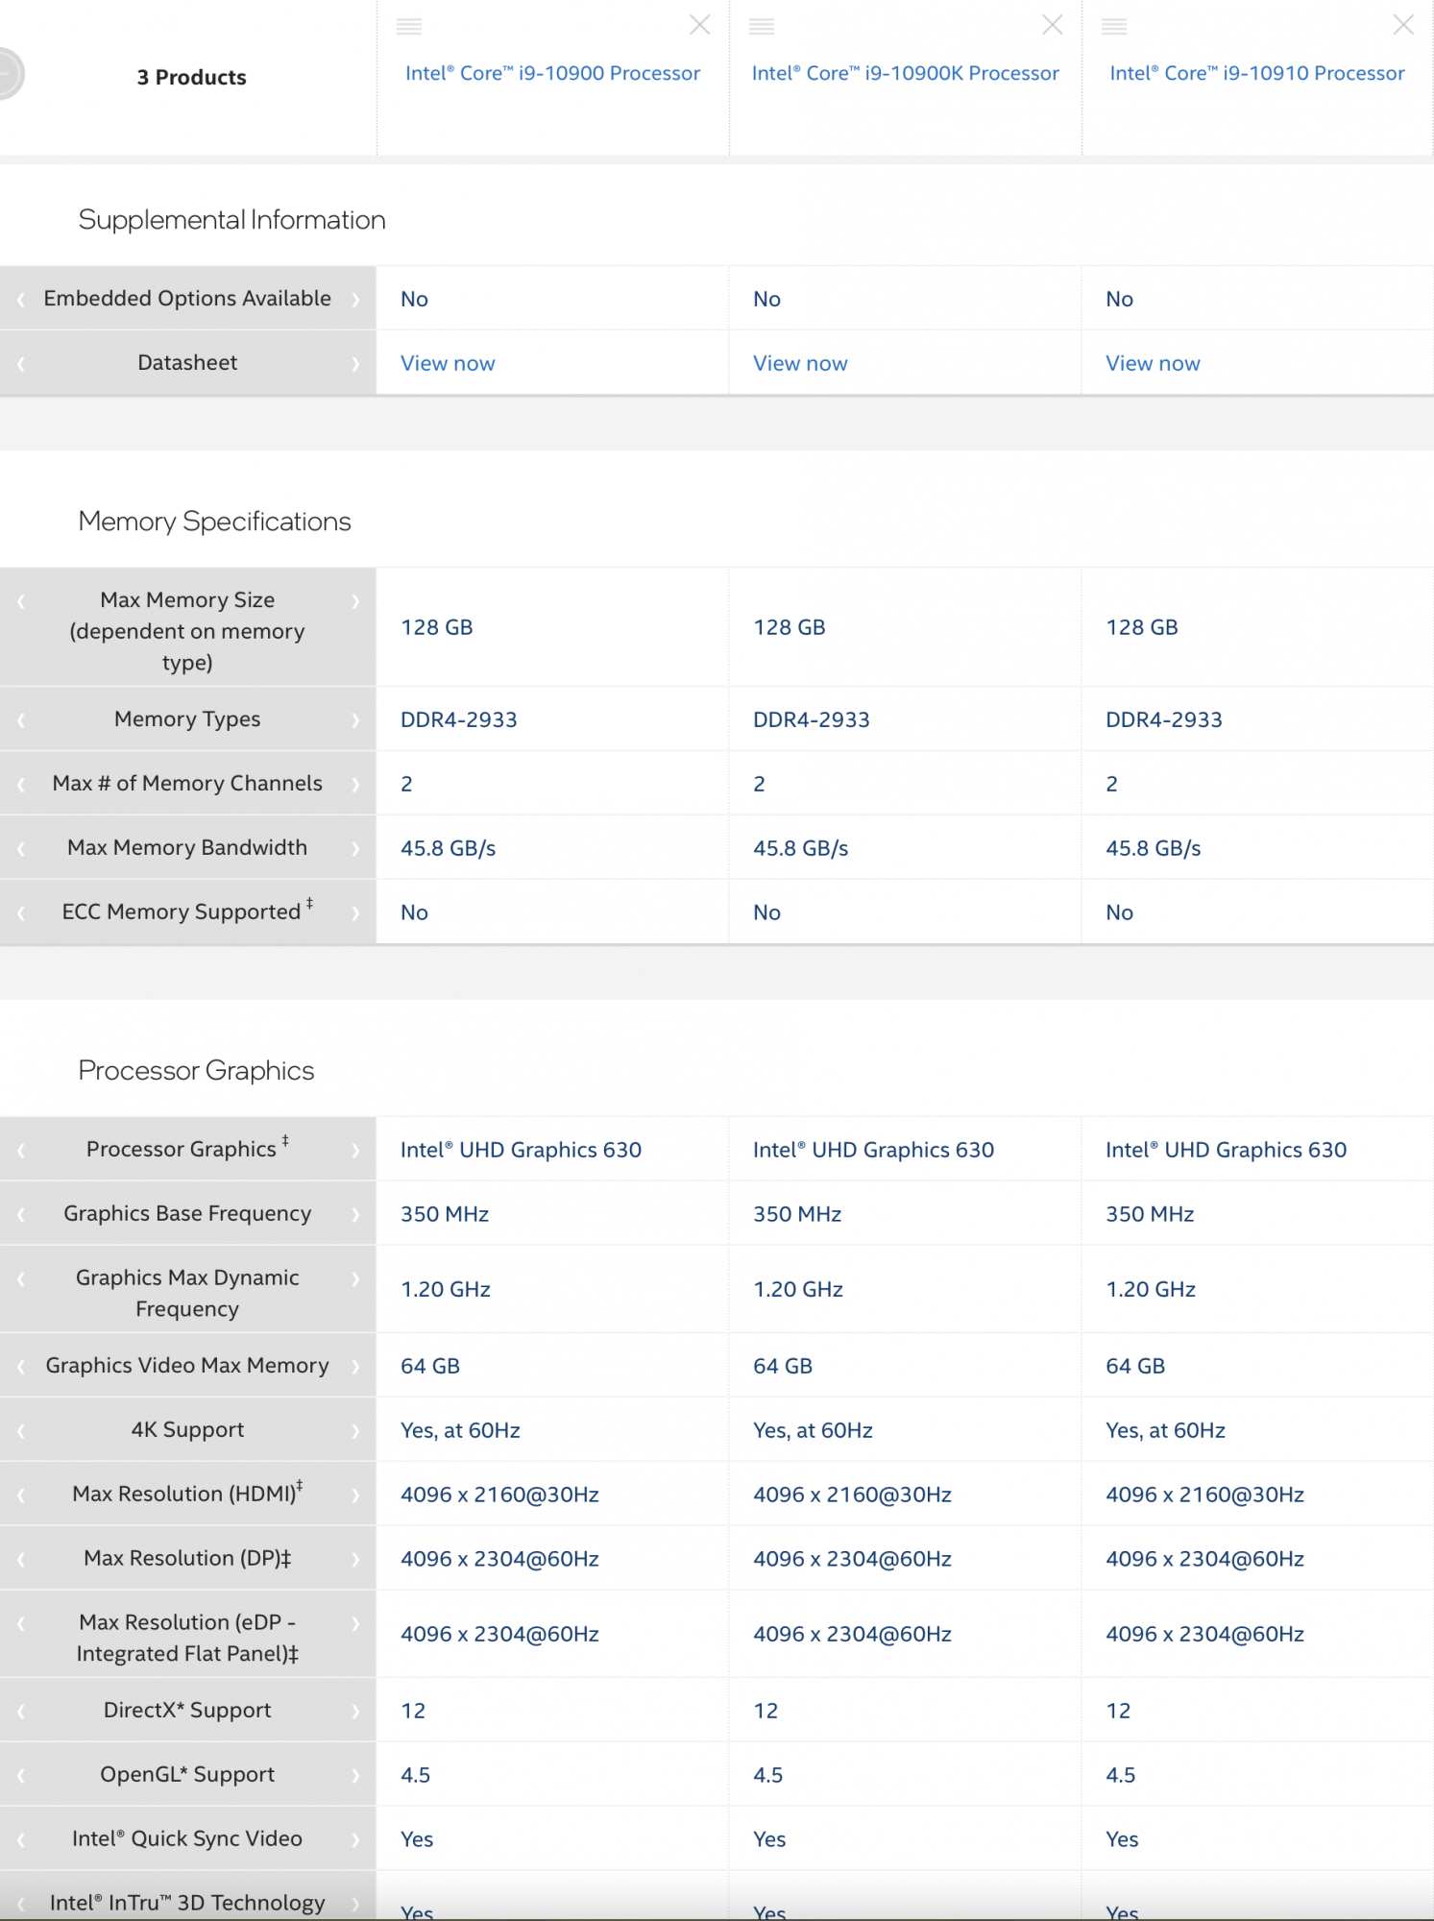This screenshot has width=1434, height=1921.
Task: Click the partially visible circular button beside 3 Products
Action: 9,75
